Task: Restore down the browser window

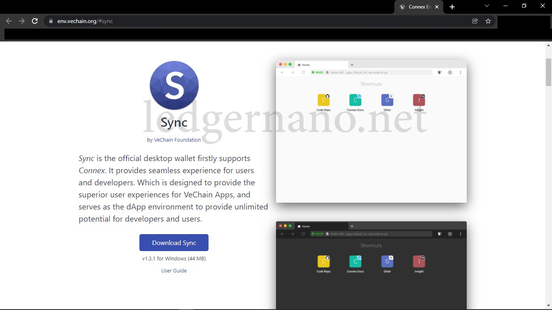Action: [x=524, y=6]
